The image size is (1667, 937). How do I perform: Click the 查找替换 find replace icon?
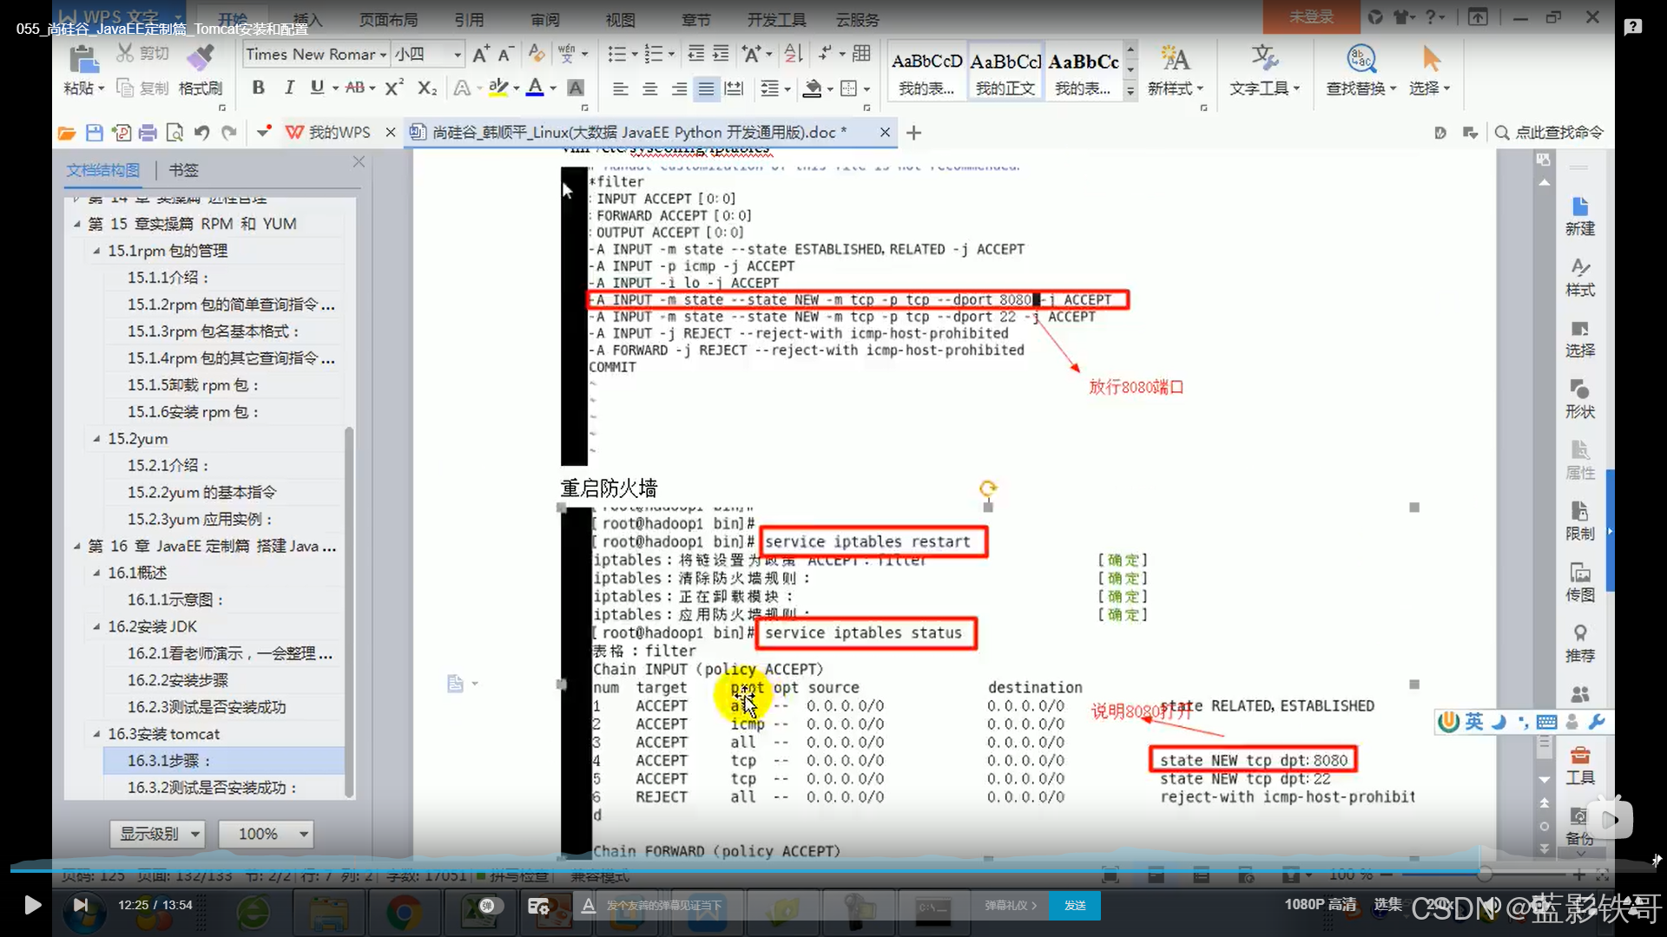1361,59
